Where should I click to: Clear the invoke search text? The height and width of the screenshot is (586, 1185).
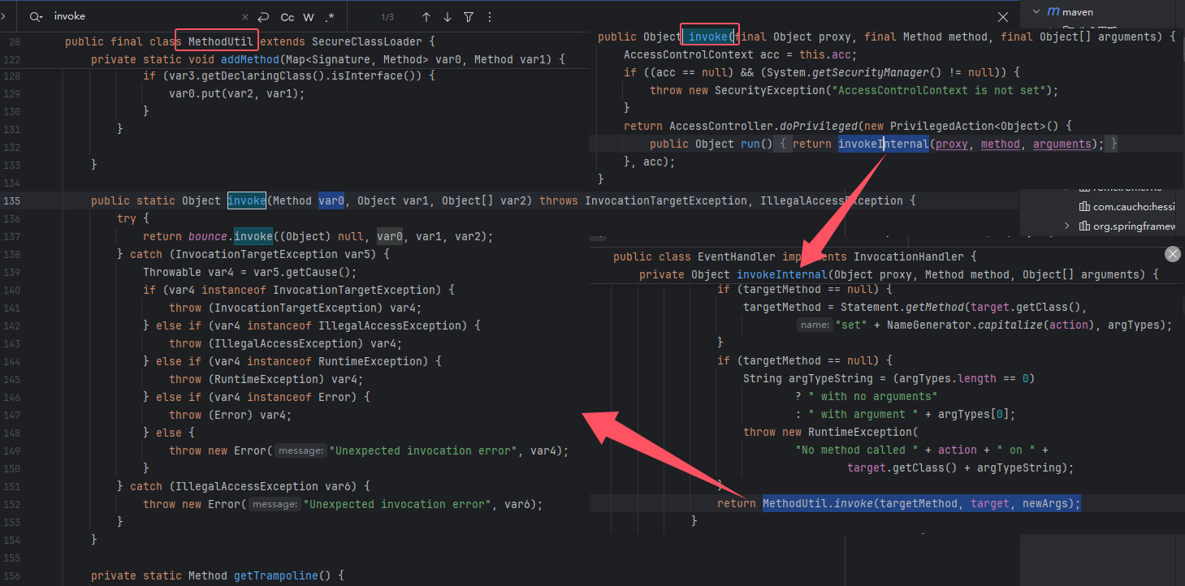click(245, 17)
